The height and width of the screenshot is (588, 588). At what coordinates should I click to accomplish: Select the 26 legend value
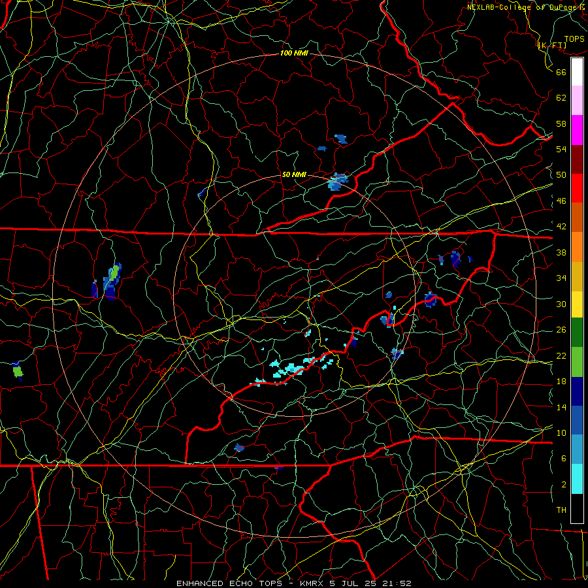(x=561, y=330)
